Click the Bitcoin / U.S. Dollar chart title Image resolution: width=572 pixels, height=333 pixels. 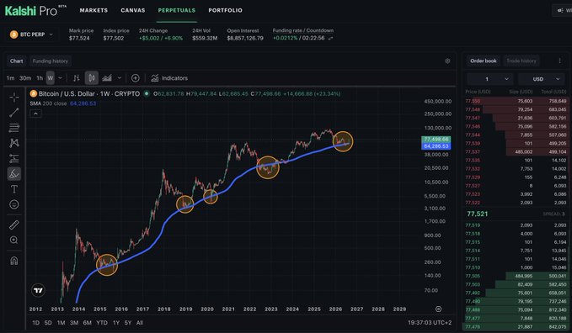(89, 93)
